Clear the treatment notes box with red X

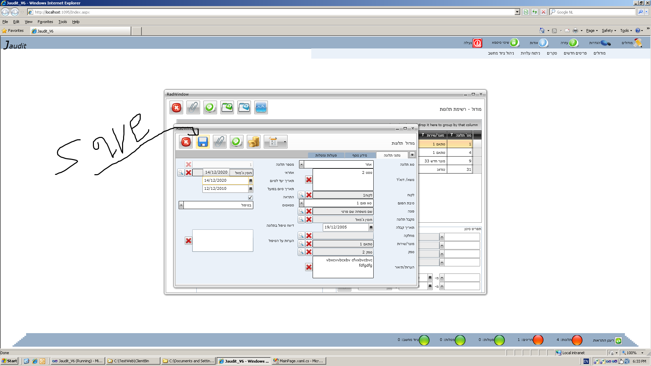189,241
